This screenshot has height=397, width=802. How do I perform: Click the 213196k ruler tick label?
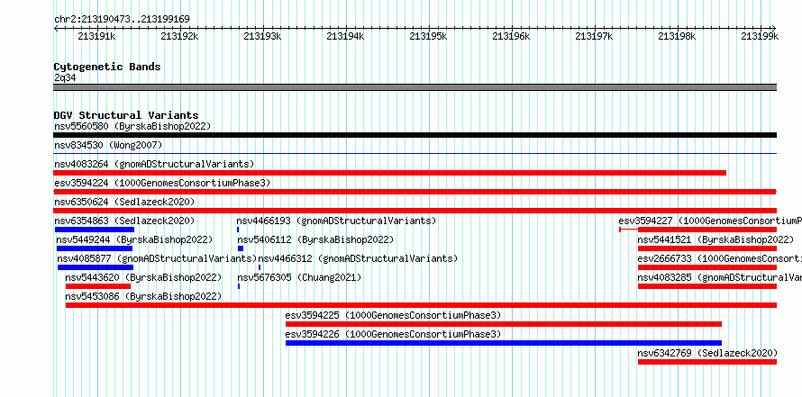coord(511,36)
